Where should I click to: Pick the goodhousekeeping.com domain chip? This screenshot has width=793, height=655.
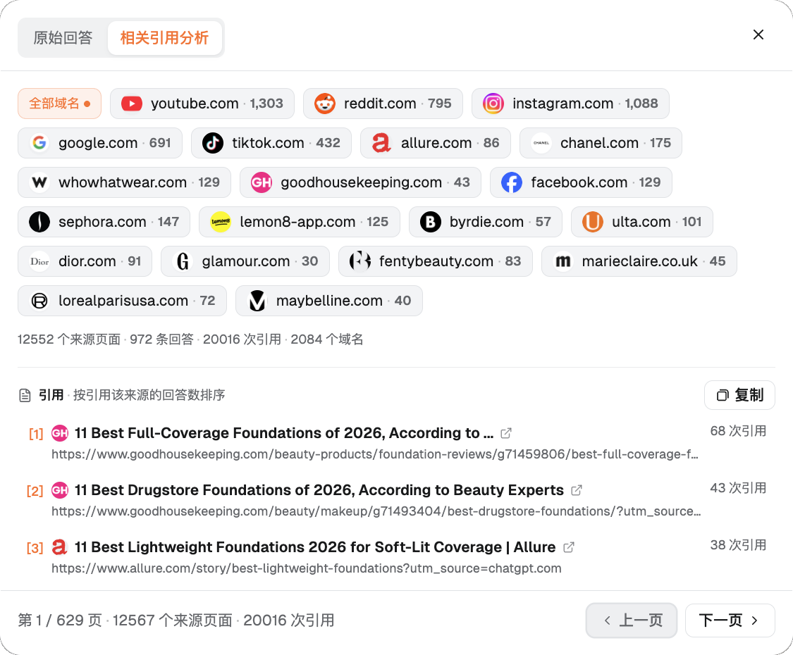361,182
